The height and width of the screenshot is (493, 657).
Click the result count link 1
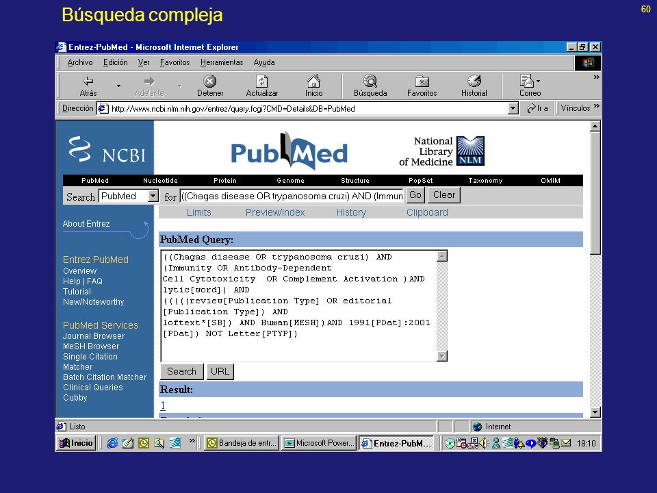(163, 405)
